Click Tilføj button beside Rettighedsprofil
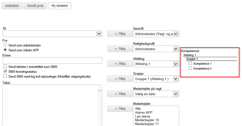 [x=120, y=49]
